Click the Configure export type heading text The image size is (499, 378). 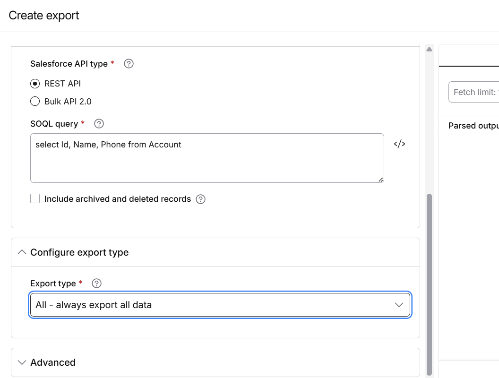click(x=79, y=252)
